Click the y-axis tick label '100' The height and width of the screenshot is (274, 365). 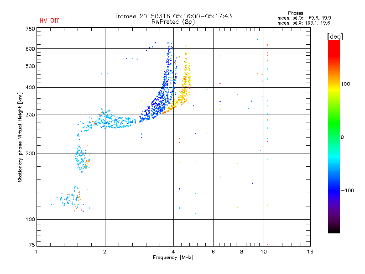[x=30, y=220]
